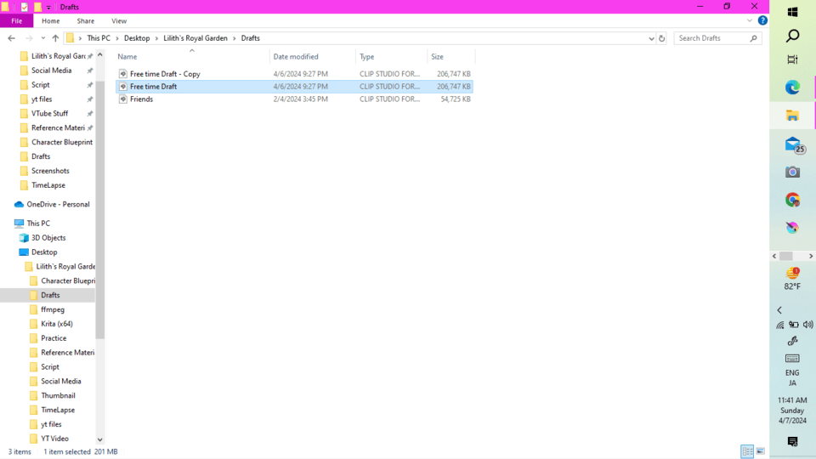Open pinned Social Media quick access folder
The width and height of the screenshot is (816, 459).
(52, 71)
